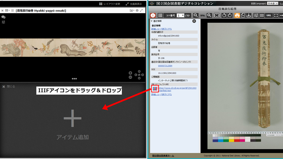Click the 9% zoom level text

[x=203, y=16]
